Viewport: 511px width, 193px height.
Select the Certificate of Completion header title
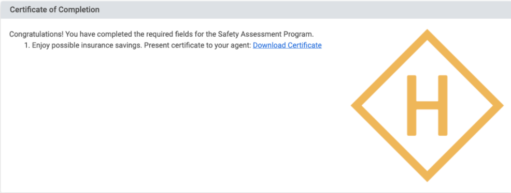[x=54, y=10]
